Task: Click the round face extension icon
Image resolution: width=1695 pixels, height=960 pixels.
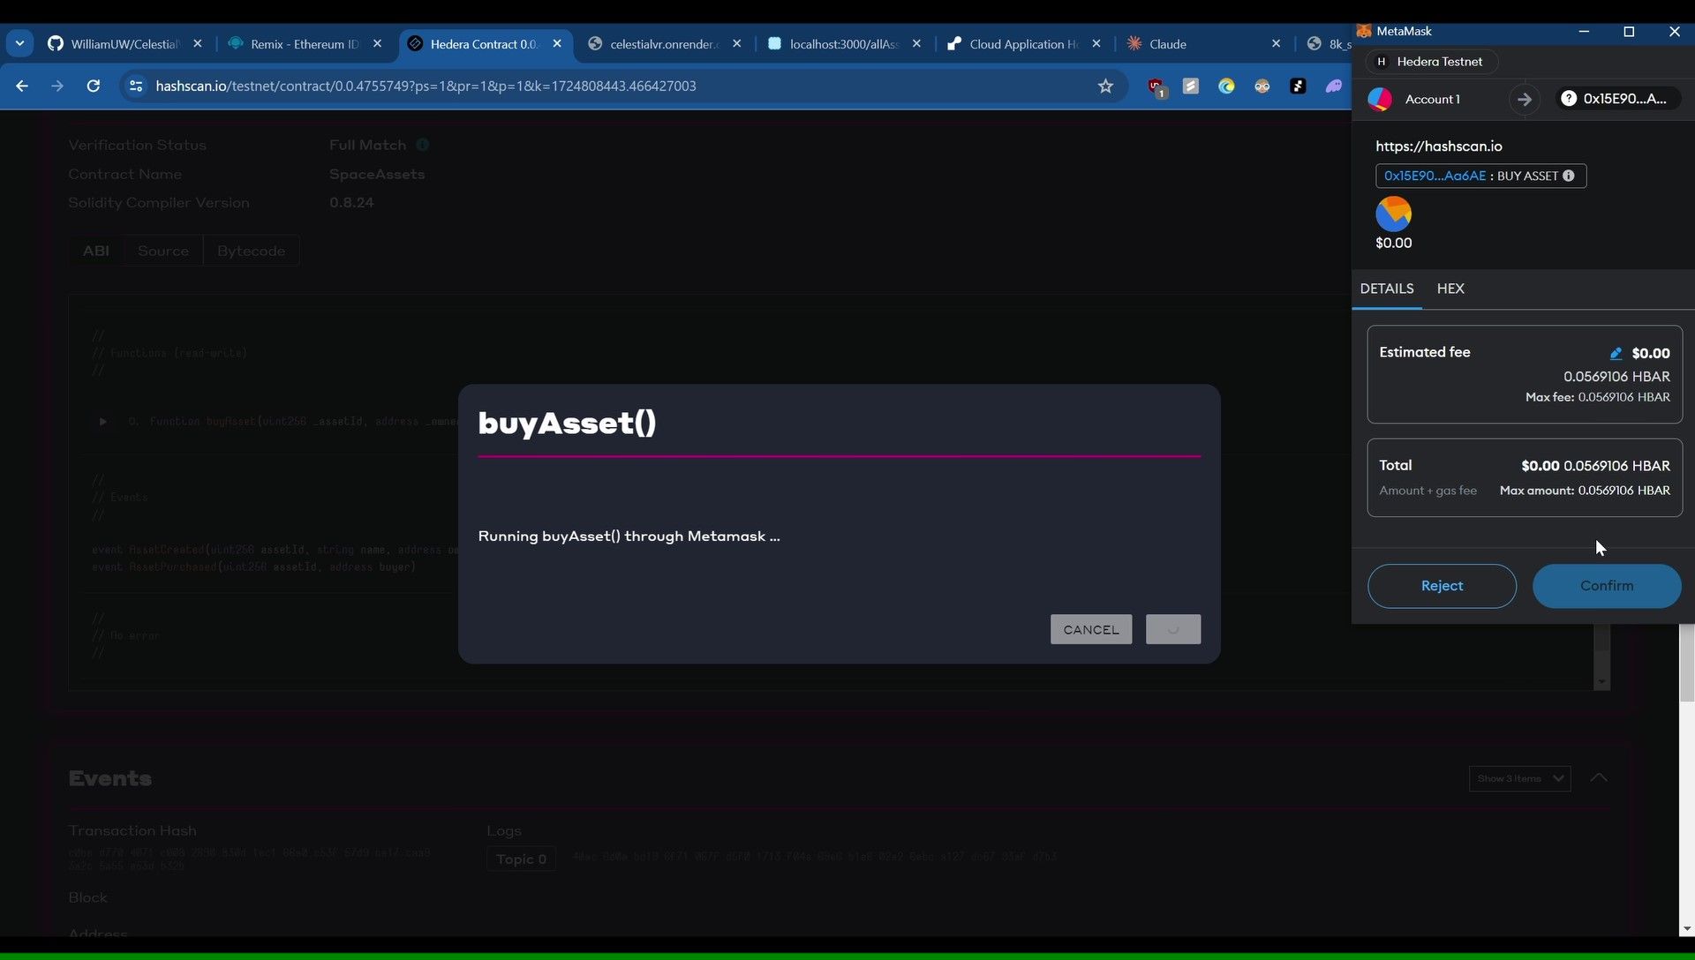Action: [x=1262, y=86]
